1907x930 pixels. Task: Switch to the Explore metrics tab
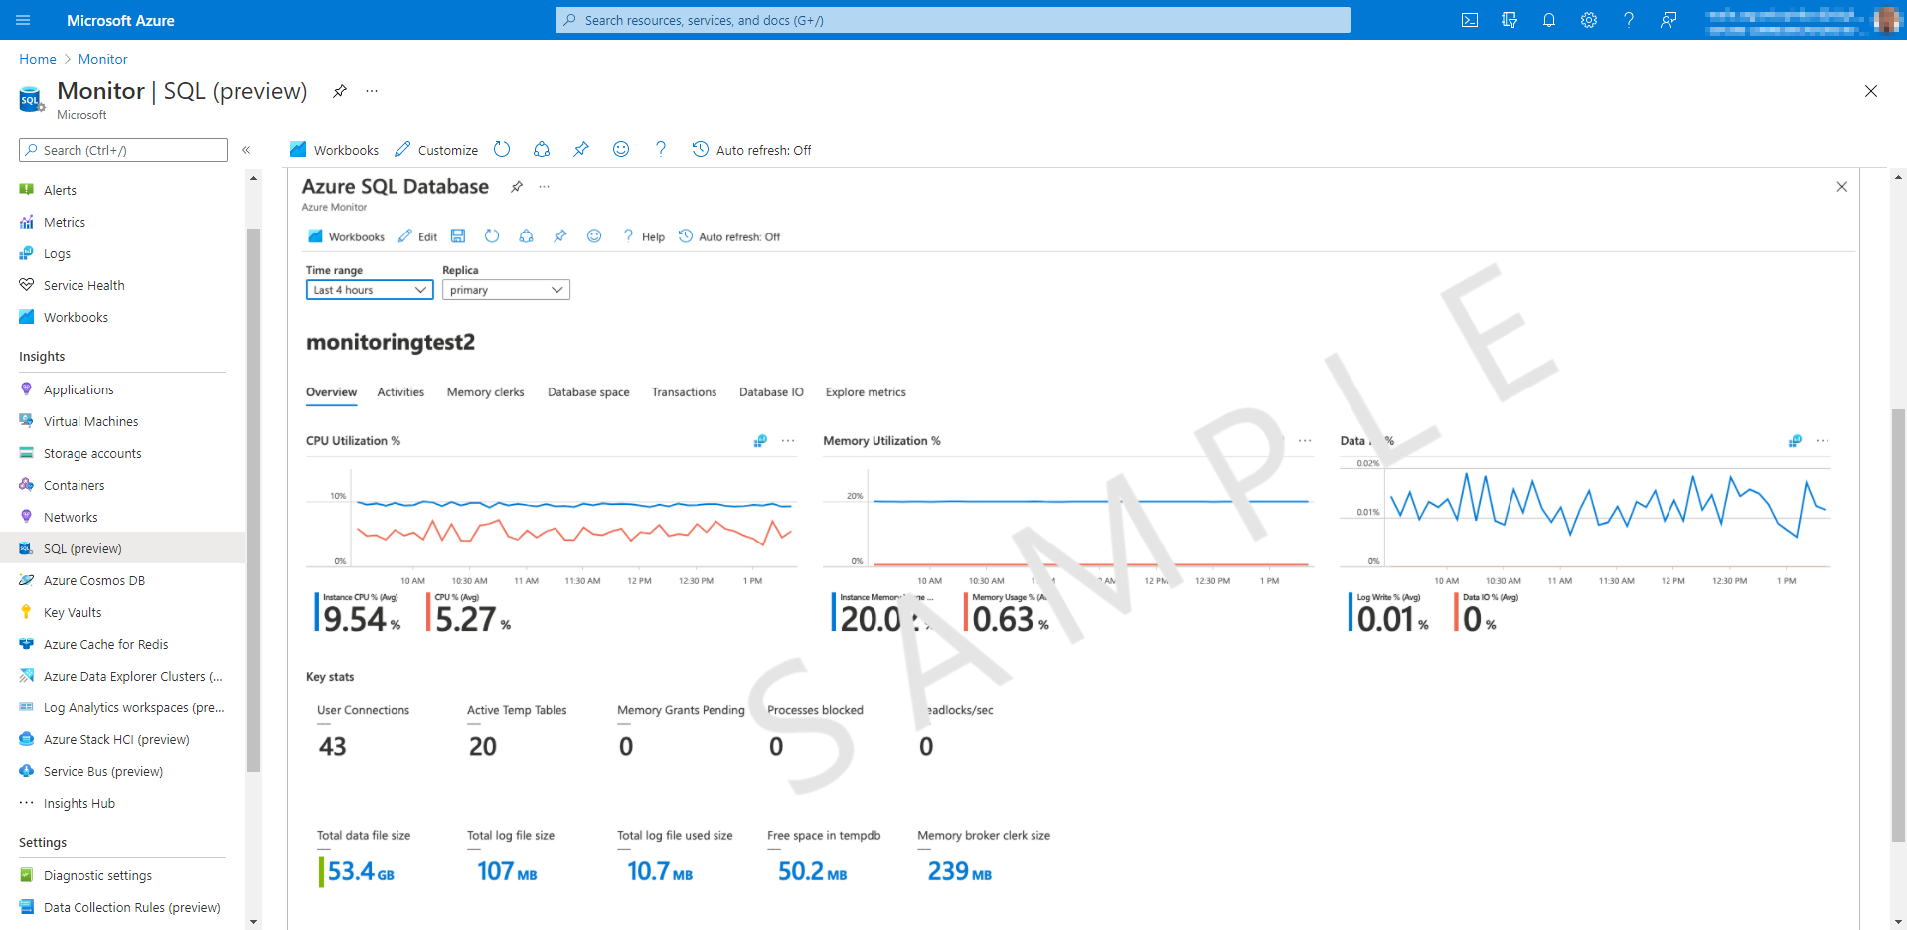coord(866,392)
